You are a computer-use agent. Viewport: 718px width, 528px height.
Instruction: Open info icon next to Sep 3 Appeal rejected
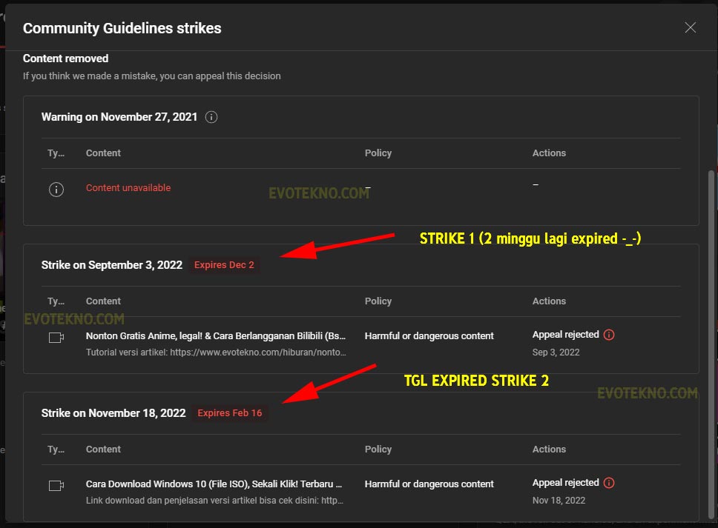pyautogui.click(x=609, y=335)
